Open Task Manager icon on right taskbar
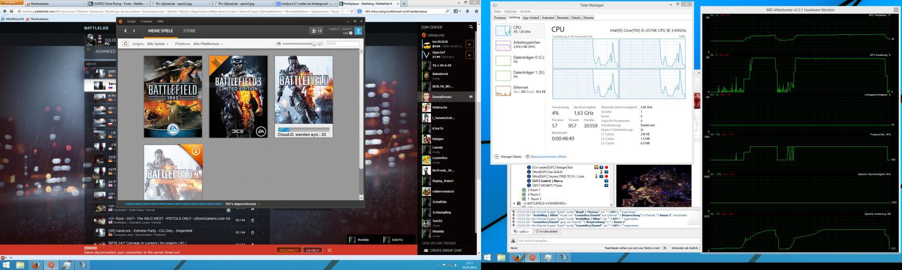The width and height of the screenshot is (902, 270). pyautogui.click(x=547, y=257)
